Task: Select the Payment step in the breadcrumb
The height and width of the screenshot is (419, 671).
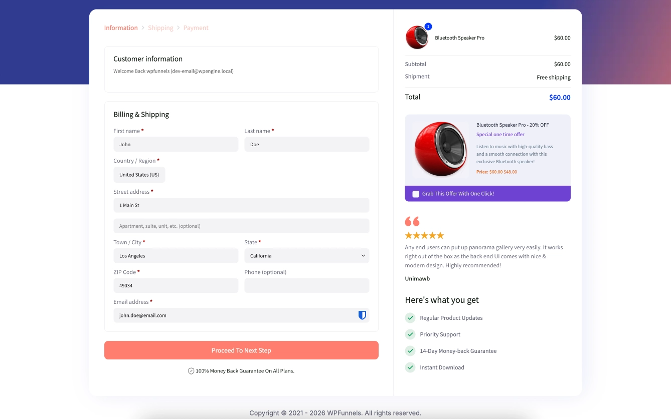Action: click(x=196, y=28)
